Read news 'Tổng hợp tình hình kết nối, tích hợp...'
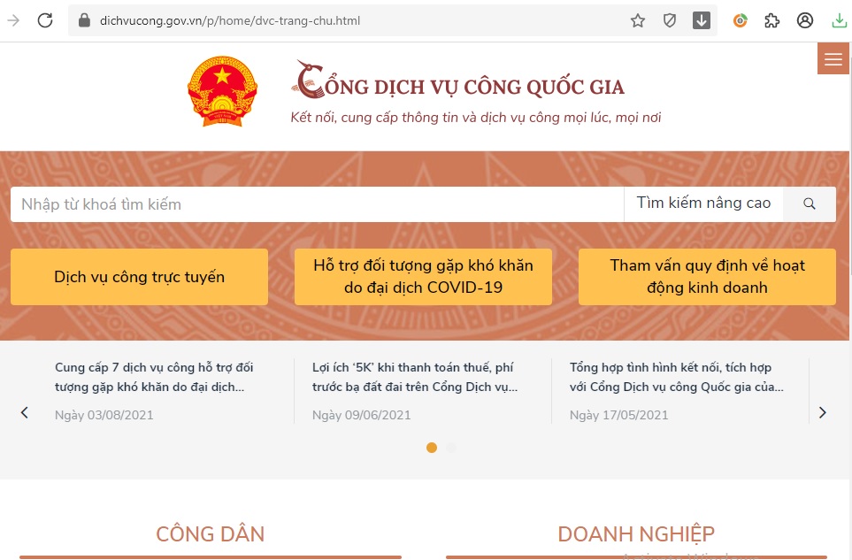The image size is (852, 560). pos(677,377)
